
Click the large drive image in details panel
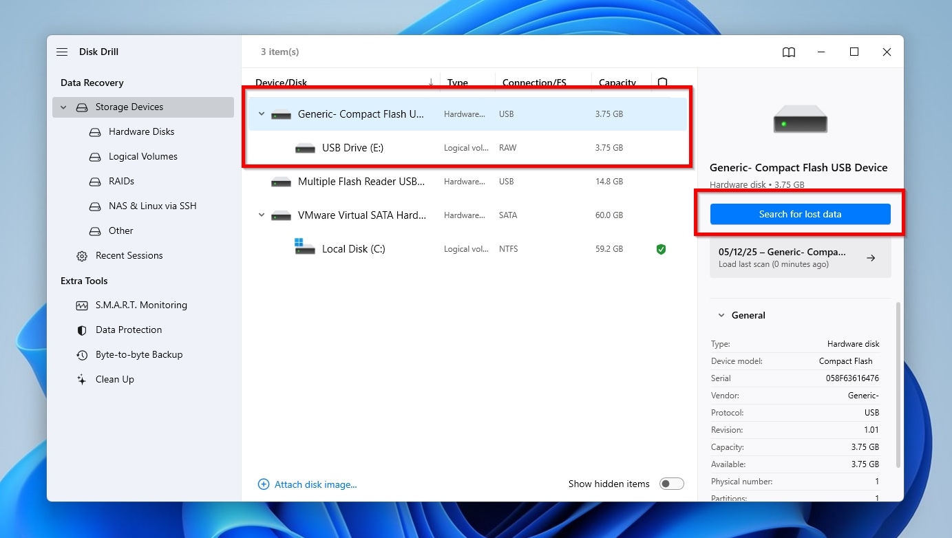click(x=800, y=119)
